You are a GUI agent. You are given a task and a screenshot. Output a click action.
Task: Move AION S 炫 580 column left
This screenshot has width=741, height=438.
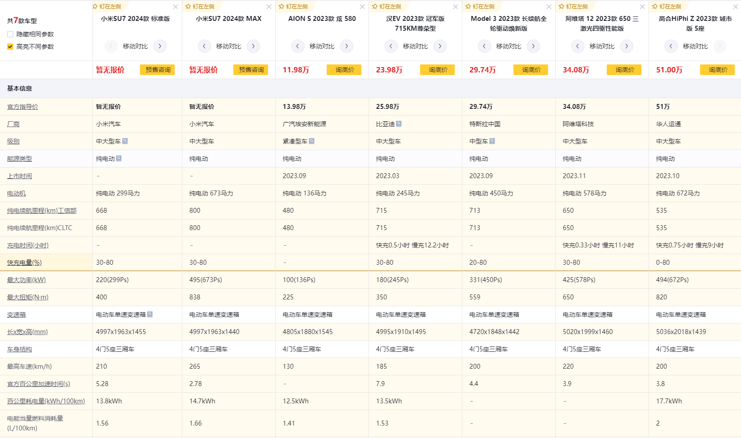click(297, 46)
